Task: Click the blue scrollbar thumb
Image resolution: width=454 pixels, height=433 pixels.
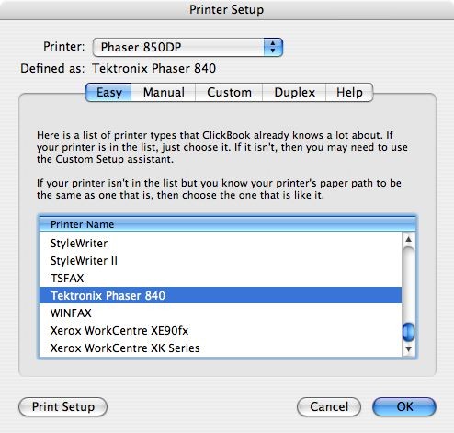Action: click(x=408, y=332)
